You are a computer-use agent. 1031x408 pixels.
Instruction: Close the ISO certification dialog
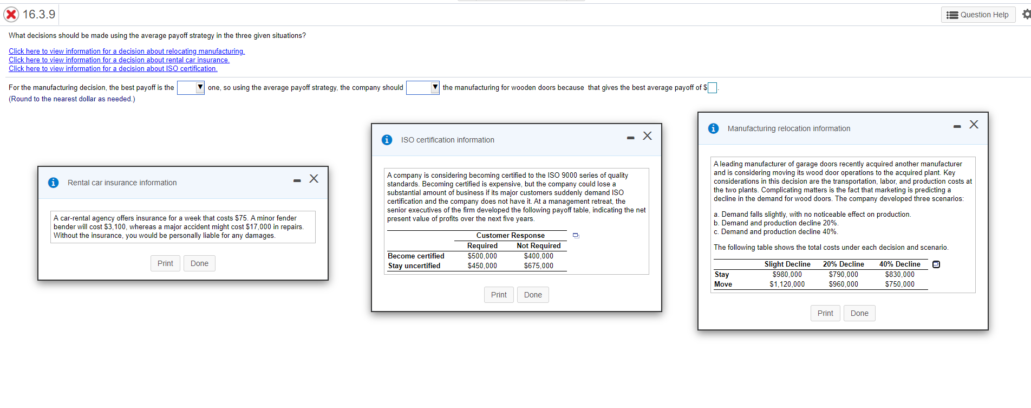[x=647, y=136]
